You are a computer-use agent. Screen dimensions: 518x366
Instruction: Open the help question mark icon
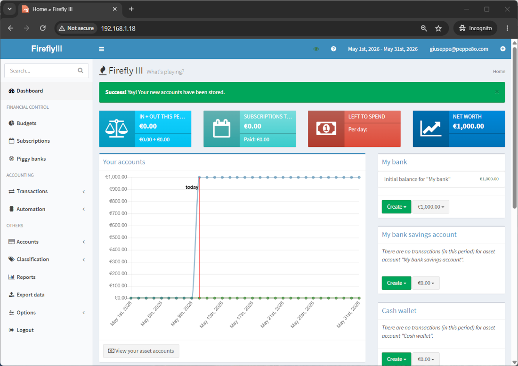(334, 49)
